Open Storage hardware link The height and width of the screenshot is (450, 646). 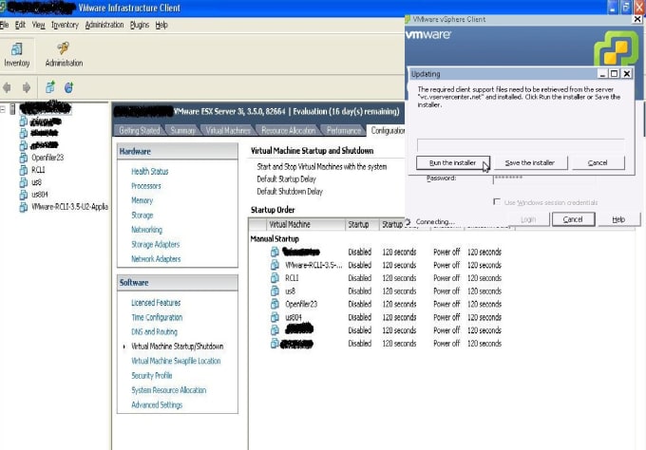(x=142, y=216)
